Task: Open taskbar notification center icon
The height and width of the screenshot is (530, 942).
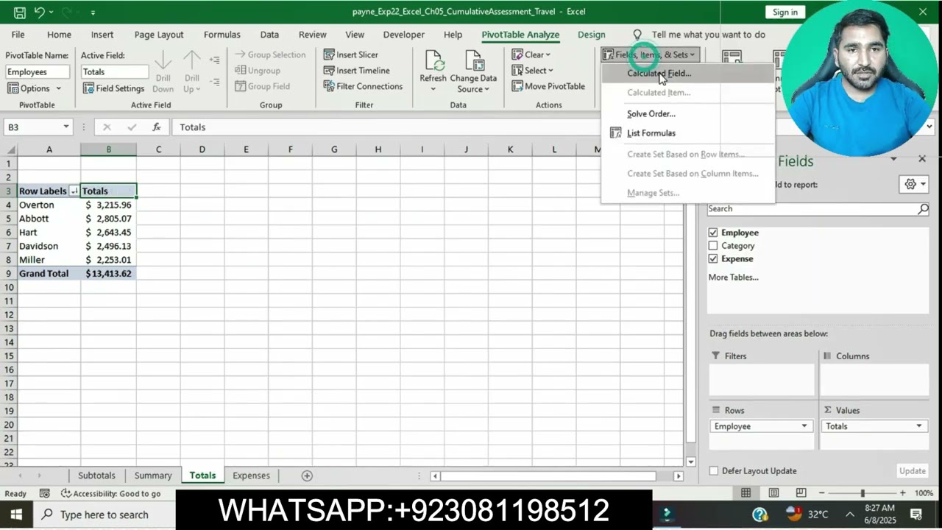Action: click(x=916, y=515)
